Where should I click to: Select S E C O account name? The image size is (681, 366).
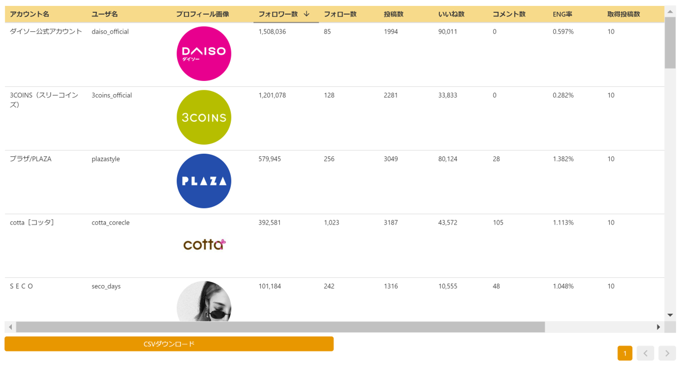tap(21, 286)
